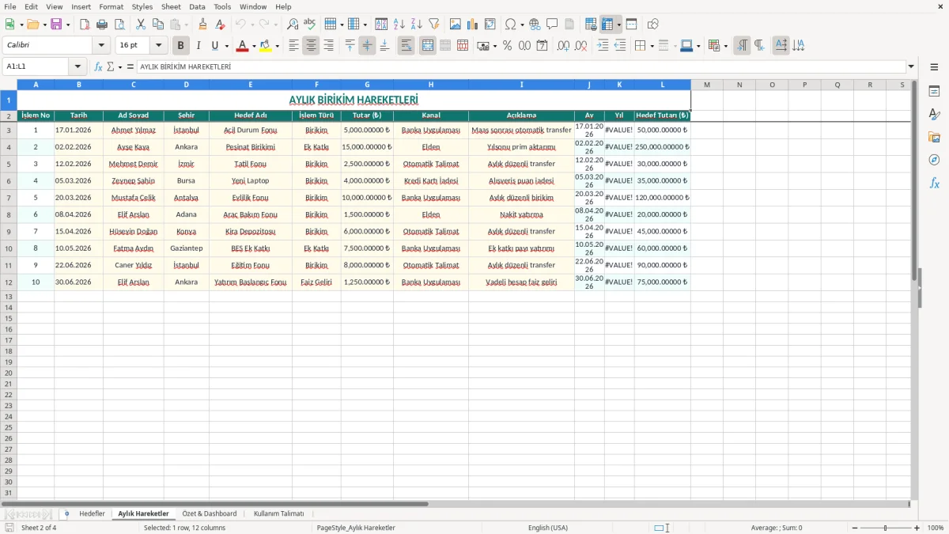The width and height of the screenshot is (949, 534).
Task: Open the Data menu
Action: pyautogui.click(x=197, y=6)
